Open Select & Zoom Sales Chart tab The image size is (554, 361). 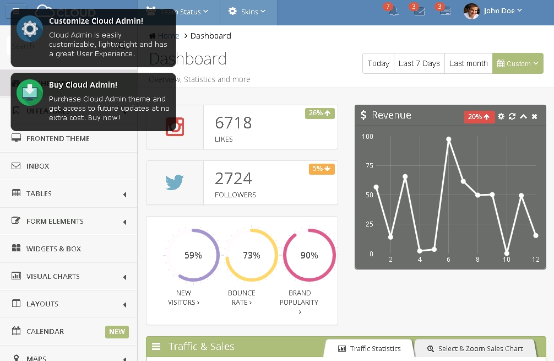click(x=475, y=348)
